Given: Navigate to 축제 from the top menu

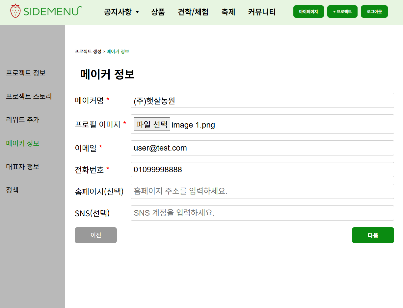Looking at the screenshot, I should pyautogui.click(x=228, y=12).
